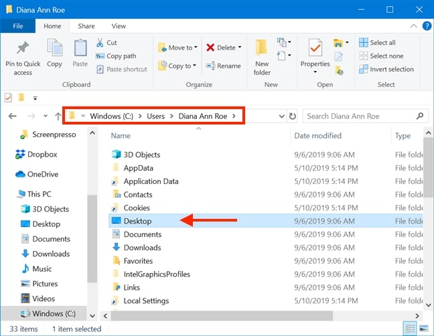Toggle the Properties checkbox in quick access toolbar
Image resolution: width=434 pixels, height=336 pixels.
[8, 98]
